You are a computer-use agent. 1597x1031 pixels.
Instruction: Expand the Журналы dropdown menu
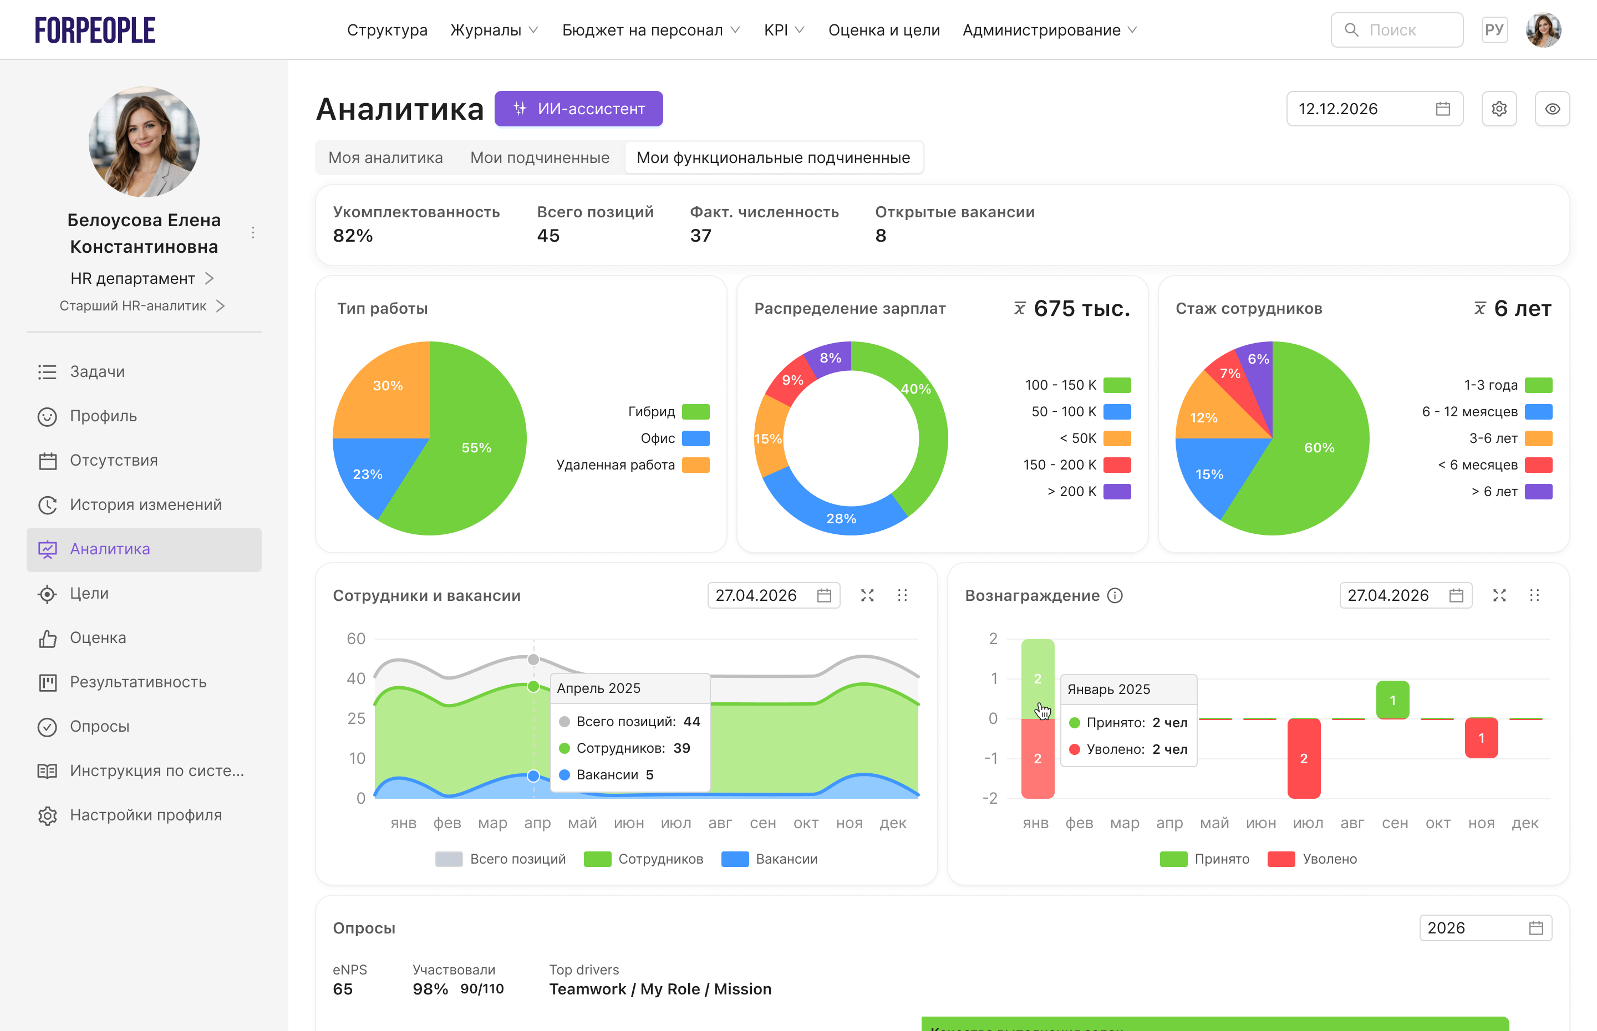[494, 30]
